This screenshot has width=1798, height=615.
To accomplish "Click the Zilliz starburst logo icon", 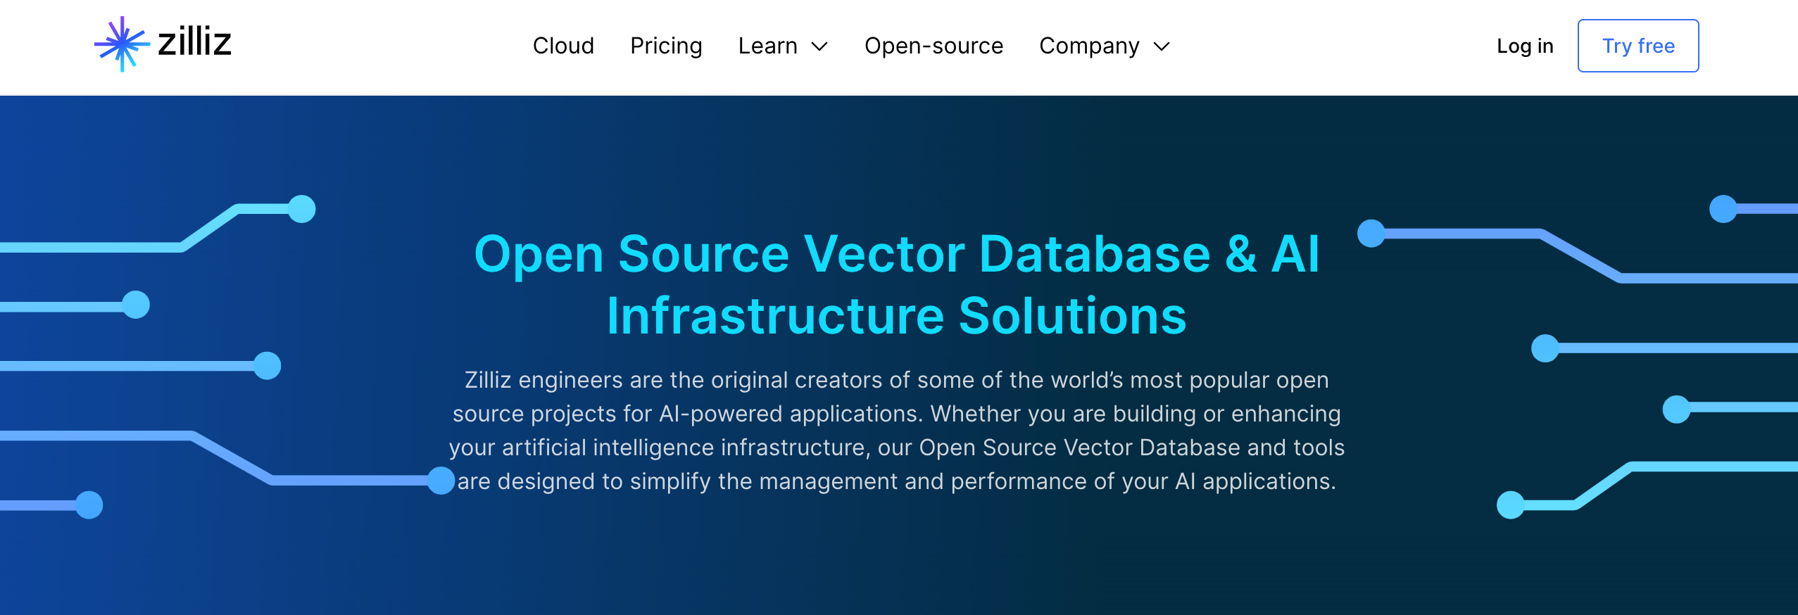I will [x=122, y=44].
